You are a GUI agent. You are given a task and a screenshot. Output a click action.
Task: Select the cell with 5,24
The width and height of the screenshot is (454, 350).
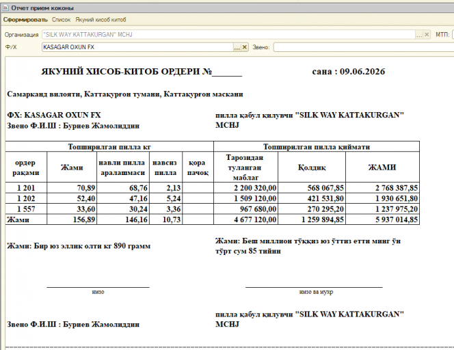(x=166, y=198)
